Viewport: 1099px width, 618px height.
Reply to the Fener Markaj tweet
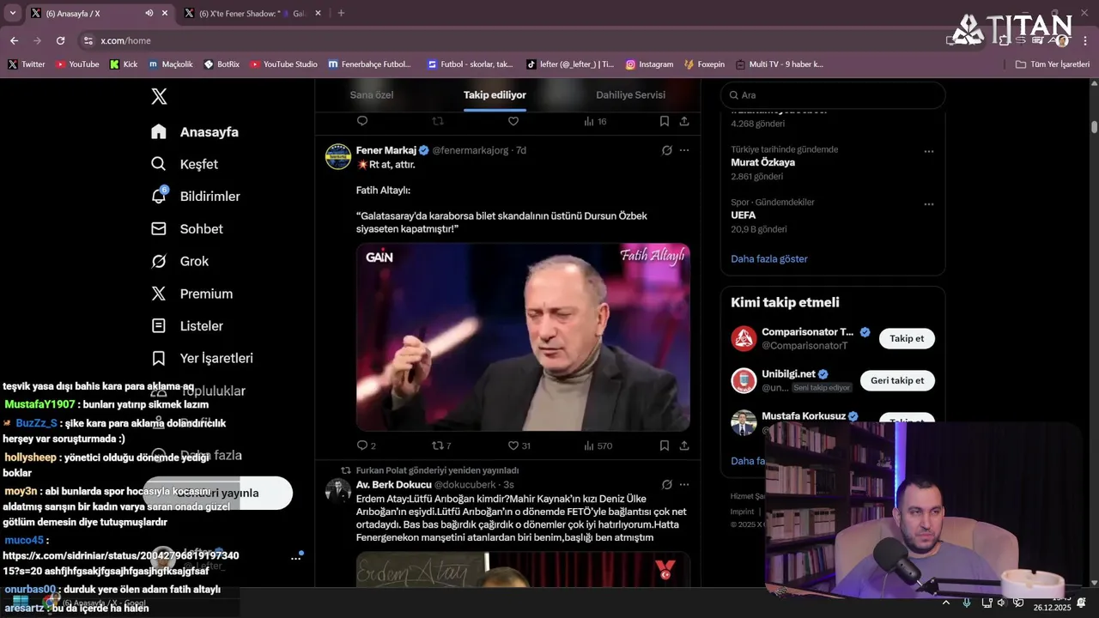[362, 445]
